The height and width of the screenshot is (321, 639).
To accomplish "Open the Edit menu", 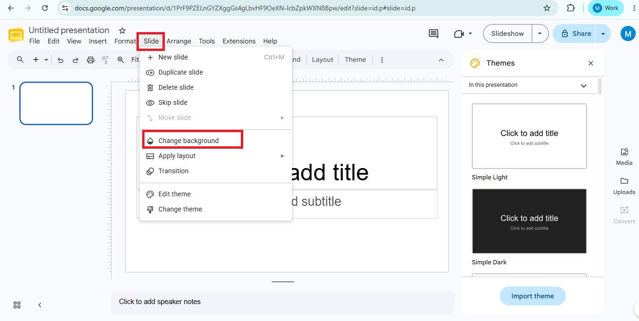I will 53,41.
